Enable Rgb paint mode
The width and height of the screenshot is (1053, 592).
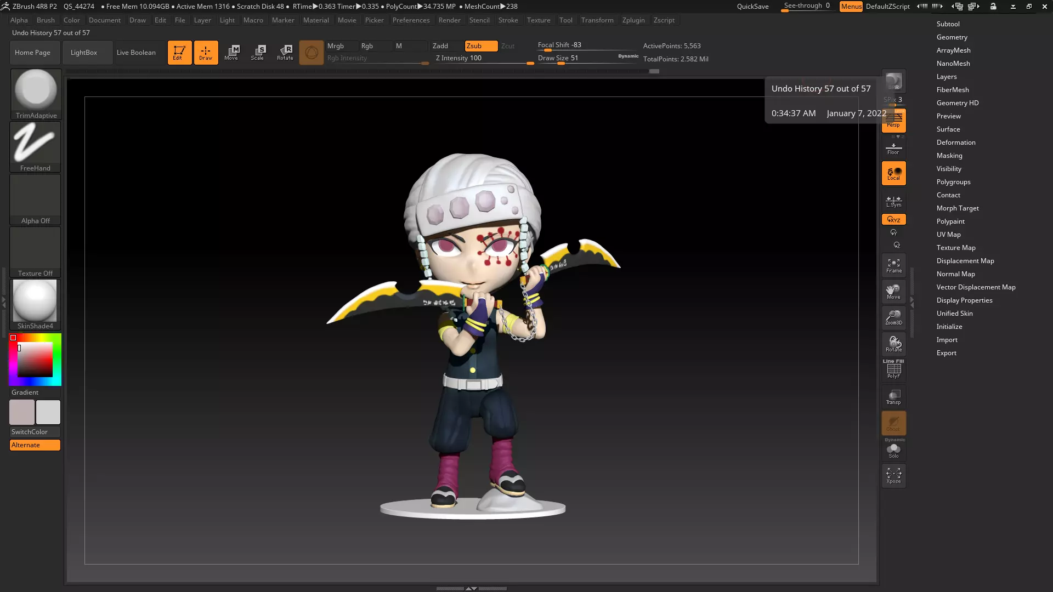[375, 46]
